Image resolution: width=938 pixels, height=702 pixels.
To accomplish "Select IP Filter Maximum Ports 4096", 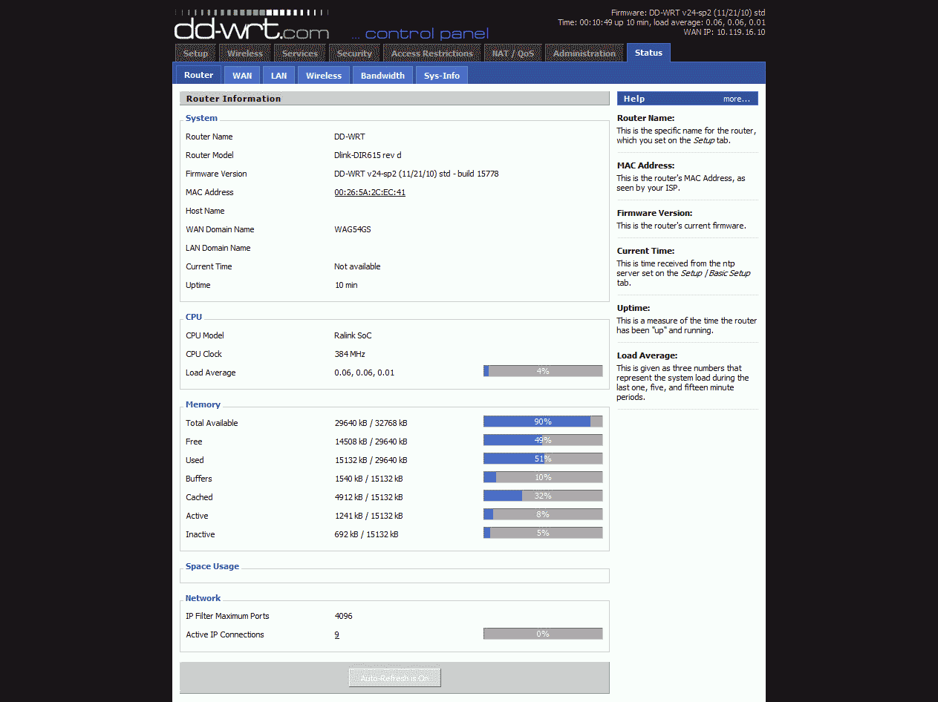I will coord(344,616).
